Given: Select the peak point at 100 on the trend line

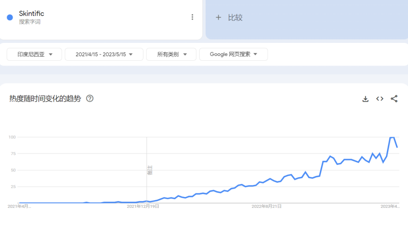Looking at the screenshot, I should pyautogui.click(x=391, y=138).
